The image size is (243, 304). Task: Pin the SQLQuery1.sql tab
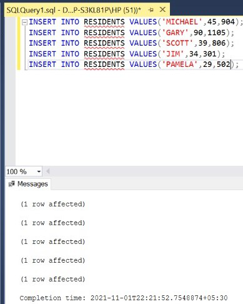tap(151, 10)
